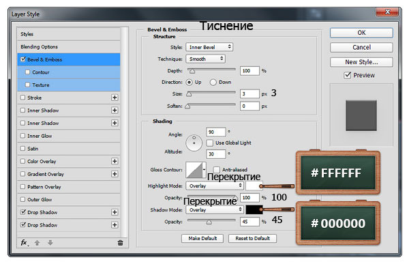Click the New Style... button

(x=361, y=62)
